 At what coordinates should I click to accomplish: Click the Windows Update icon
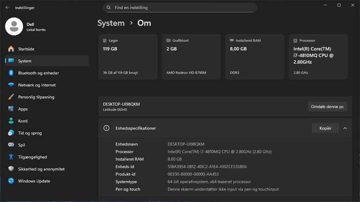click(x=11, y=181)
